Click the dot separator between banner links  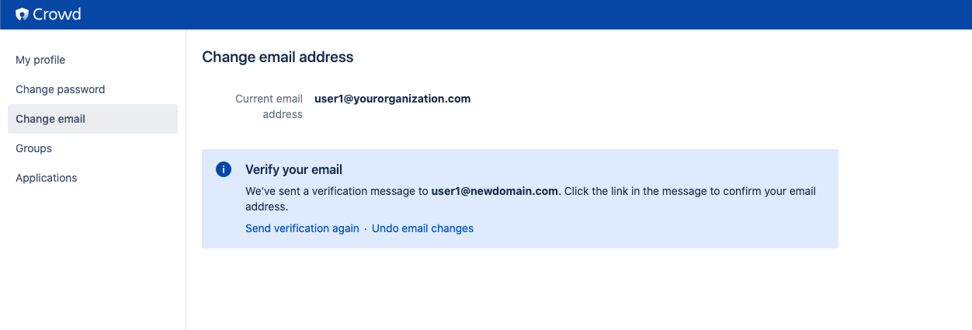(366, 228)
